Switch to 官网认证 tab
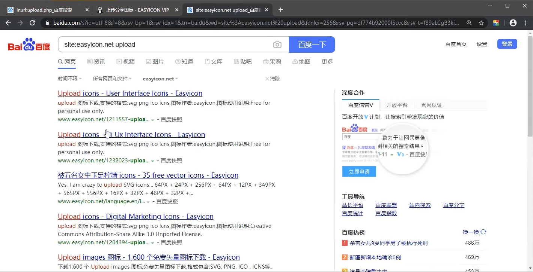This screenshot has height=272, width=533. pyautogui.click(x=432, y=105)
